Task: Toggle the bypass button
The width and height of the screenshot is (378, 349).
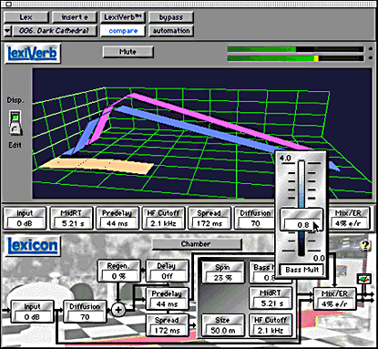Action: tap(171, 17)
